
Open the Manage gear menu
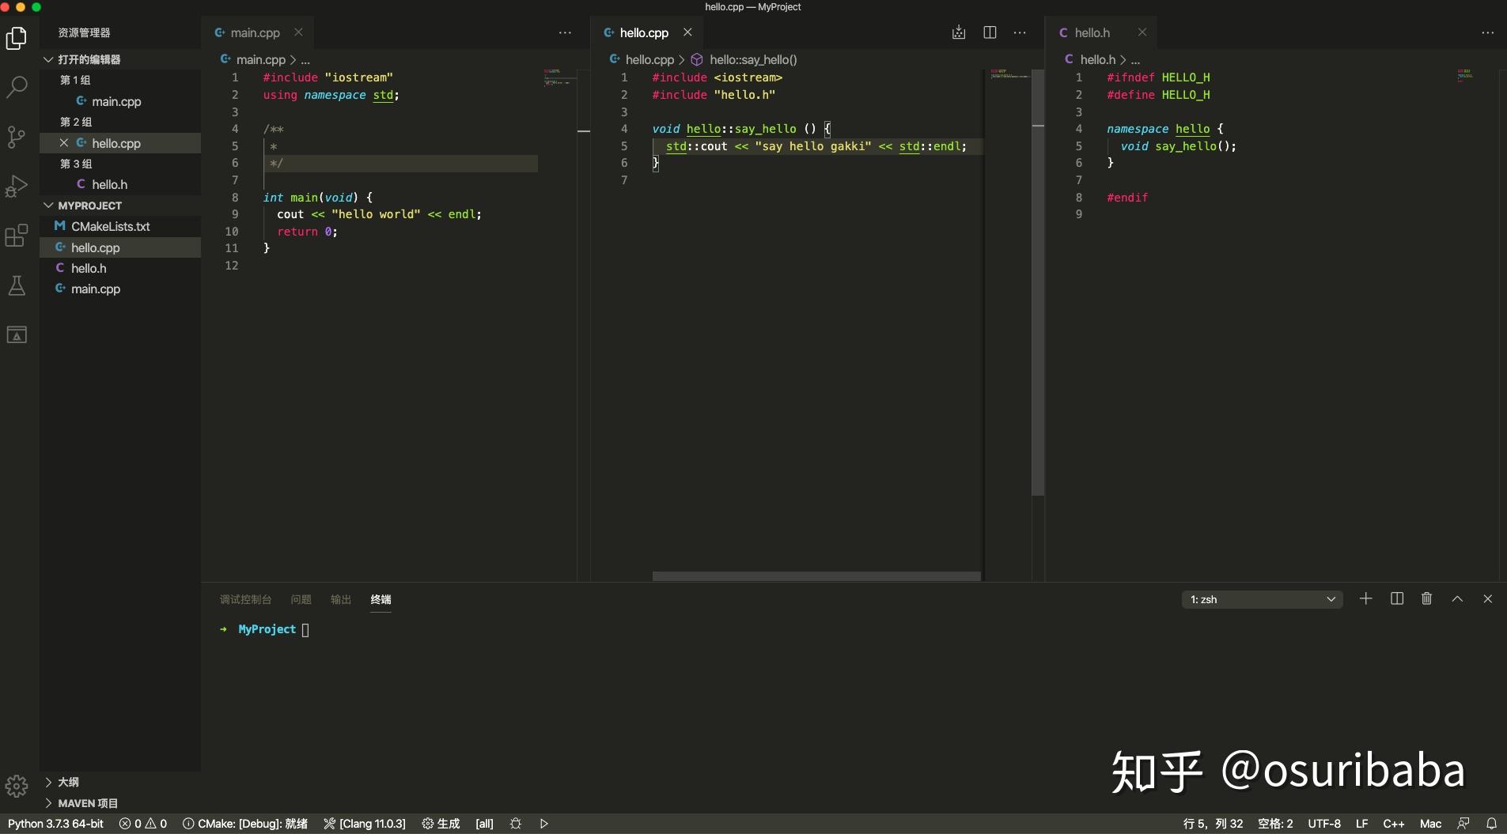17,785
